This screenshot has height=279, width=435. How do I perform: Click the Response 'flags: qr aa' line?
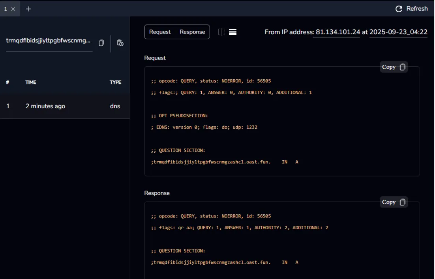coord(240,228)
